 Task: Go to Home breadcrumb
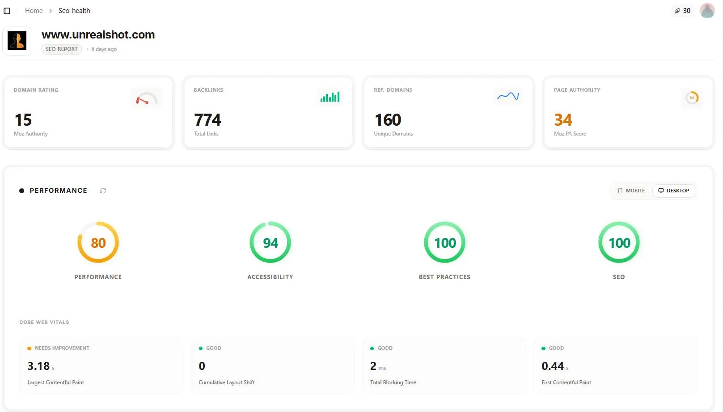pyautogui.click(x=34, y=11)
